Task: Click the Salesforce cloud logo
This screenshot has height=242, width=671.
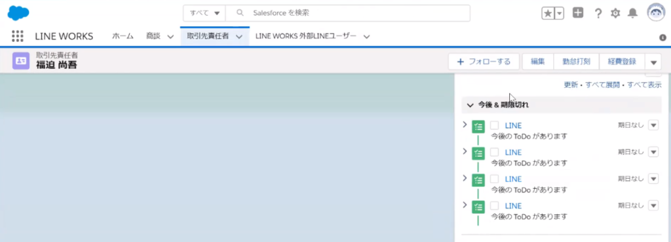Action: pos(18,13)
